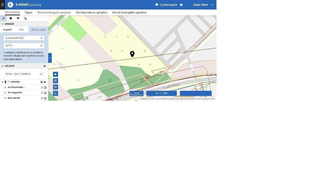The height and width of the screenshot is (181, 325).
Task: Select the print panel icon
Action: click(x=18, y=18)
